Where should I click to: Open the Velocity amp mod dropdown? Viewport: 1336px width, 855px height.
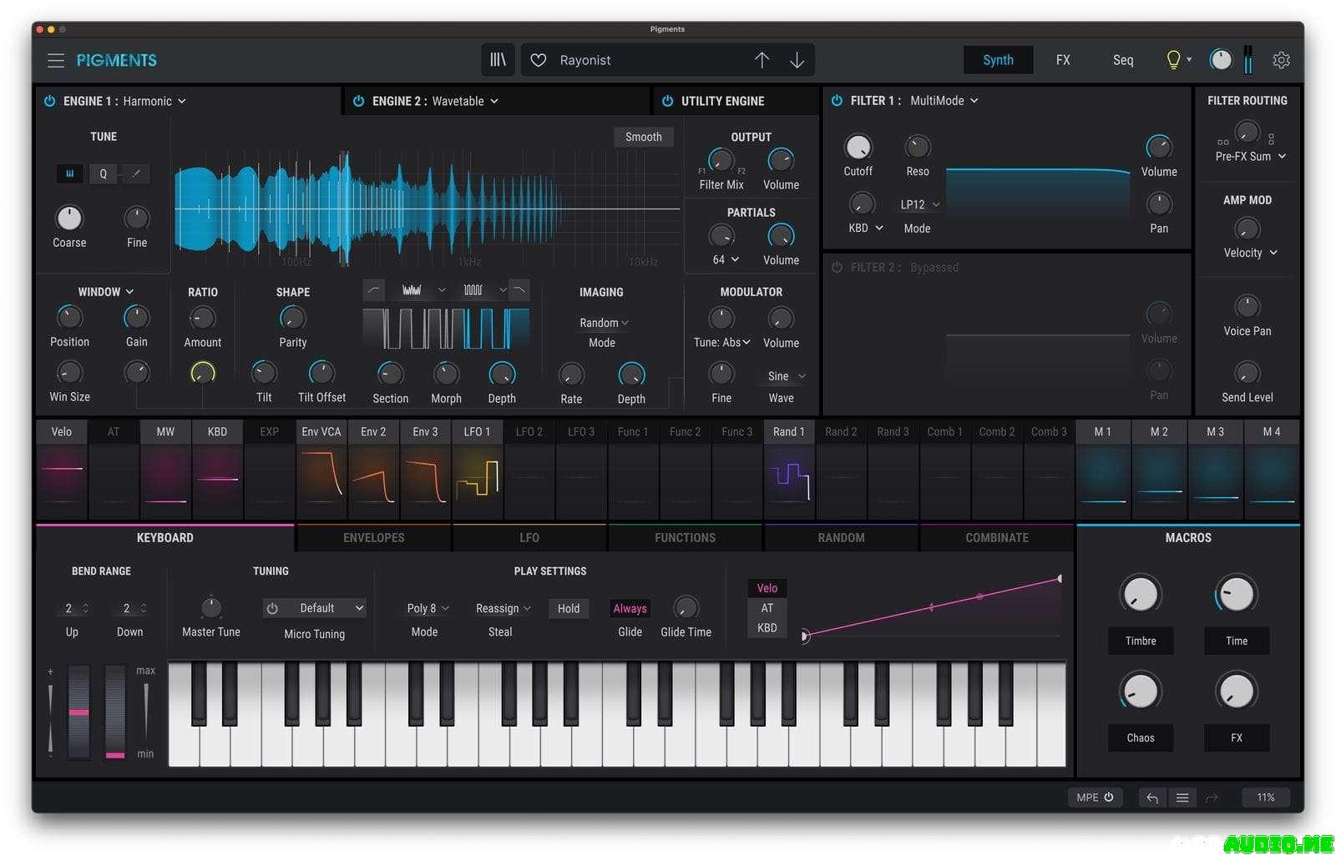pyautogui.click(x=1250, y=253)
